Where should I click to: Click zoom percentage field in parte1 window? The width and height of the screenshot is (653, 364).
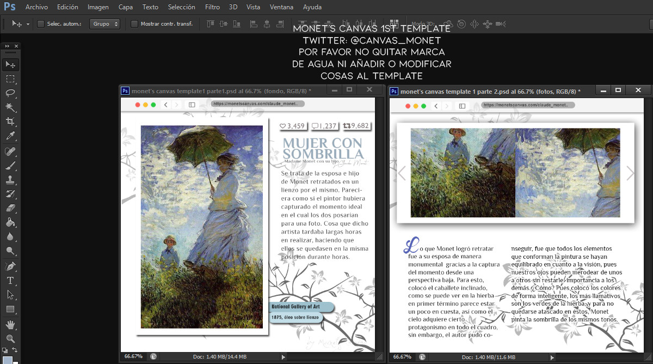[133, 356]
